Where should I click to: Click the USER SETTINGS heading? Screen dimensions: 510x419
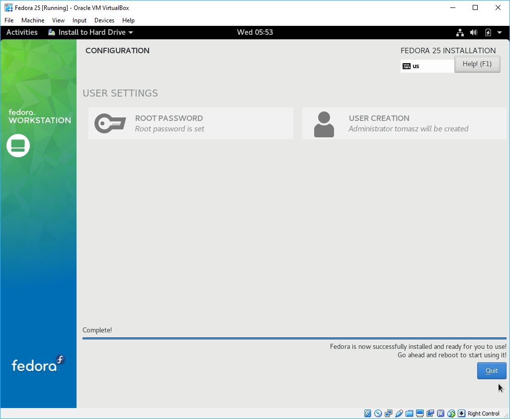[x=120, y=93]
